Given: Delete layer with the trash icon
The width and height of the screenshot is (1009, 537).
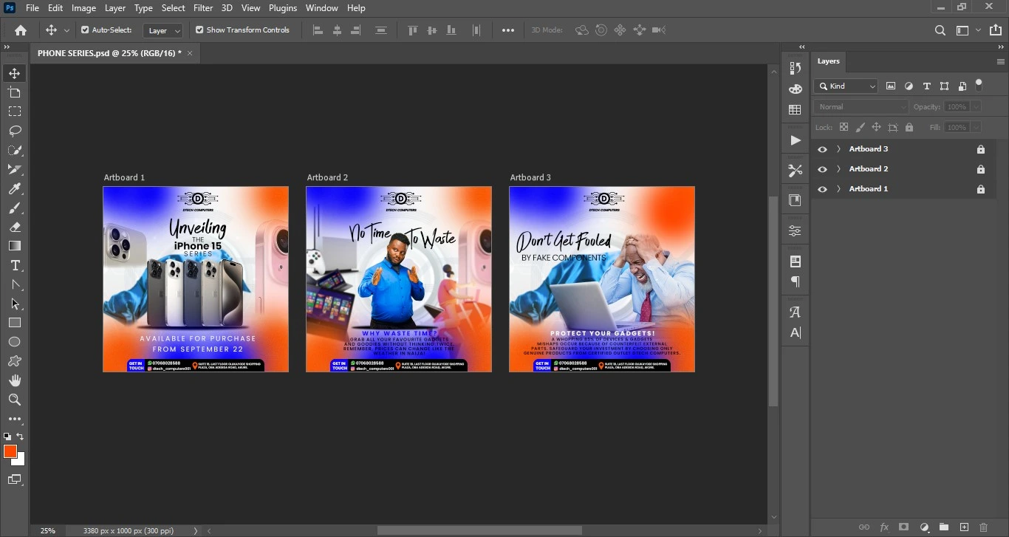Looking at the screenshot, I should coord(983,527).
